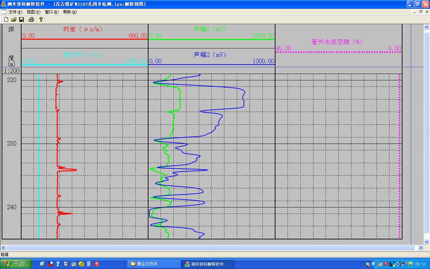Minimize the inner document window
Screen dimensions: 430x269
(415, 12)
